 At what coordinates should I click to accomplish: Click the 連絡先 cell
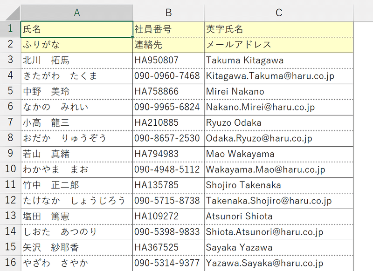168,45
